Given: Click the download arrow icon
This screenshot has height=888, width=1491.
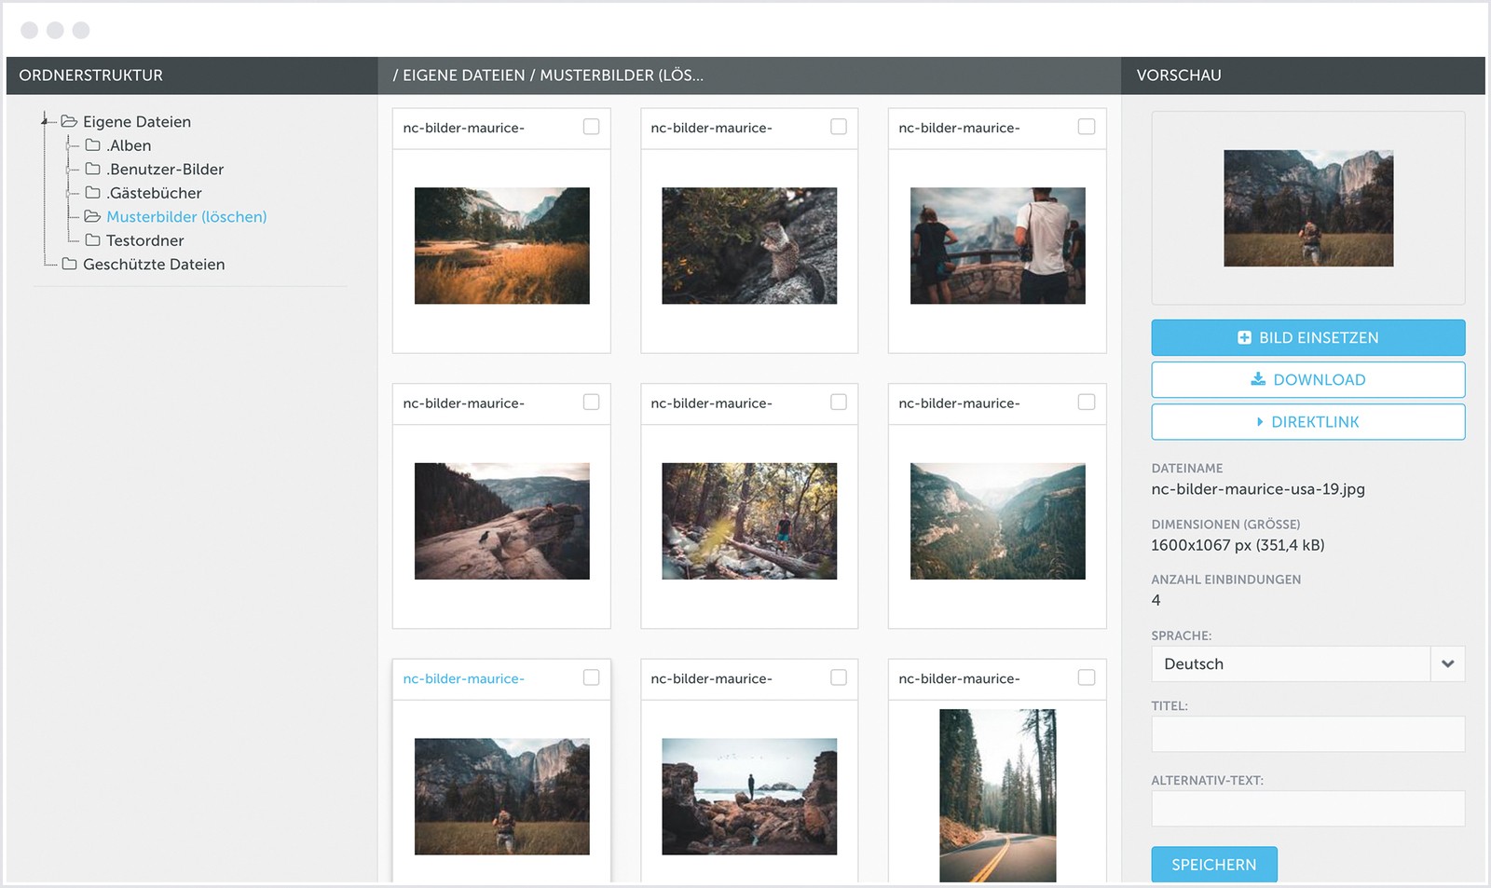Looking at the screenshot, I should [1258, 379].
